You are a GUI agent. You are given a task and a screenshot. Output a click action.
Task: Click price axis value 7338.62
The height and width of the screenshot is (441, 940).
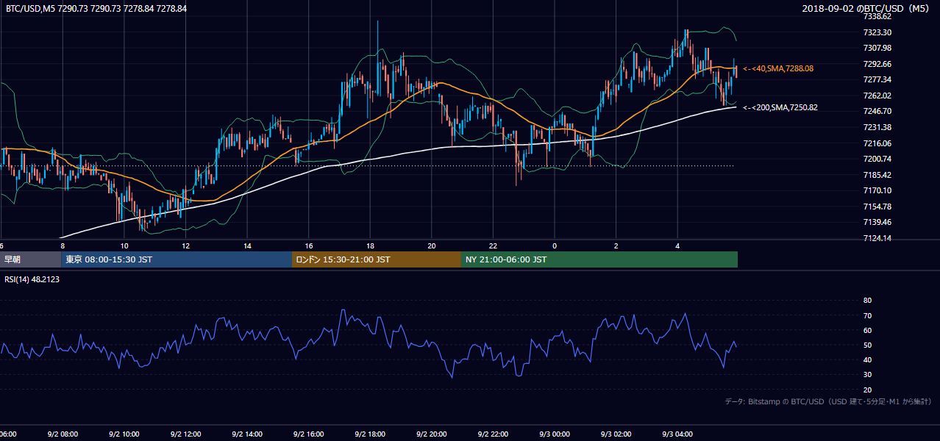click(877, 16)
